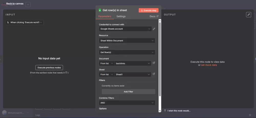Click Back to canvas
Screen dimensions: 256x118
[x=15, y=4]
